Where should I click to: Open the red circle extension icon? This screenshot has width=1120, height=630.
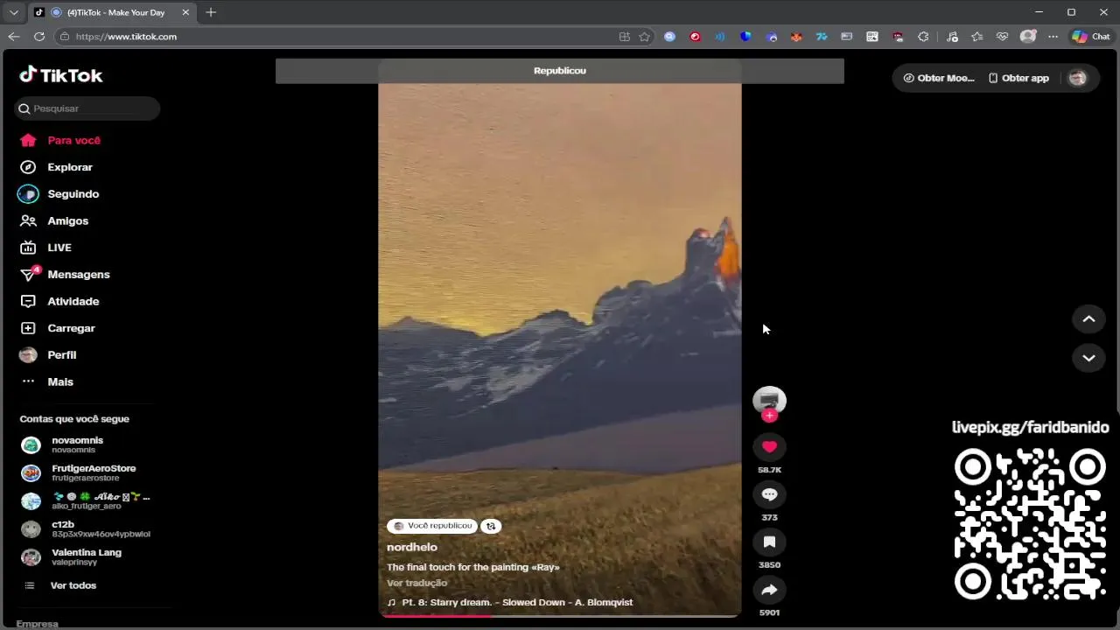coord(695,37)
